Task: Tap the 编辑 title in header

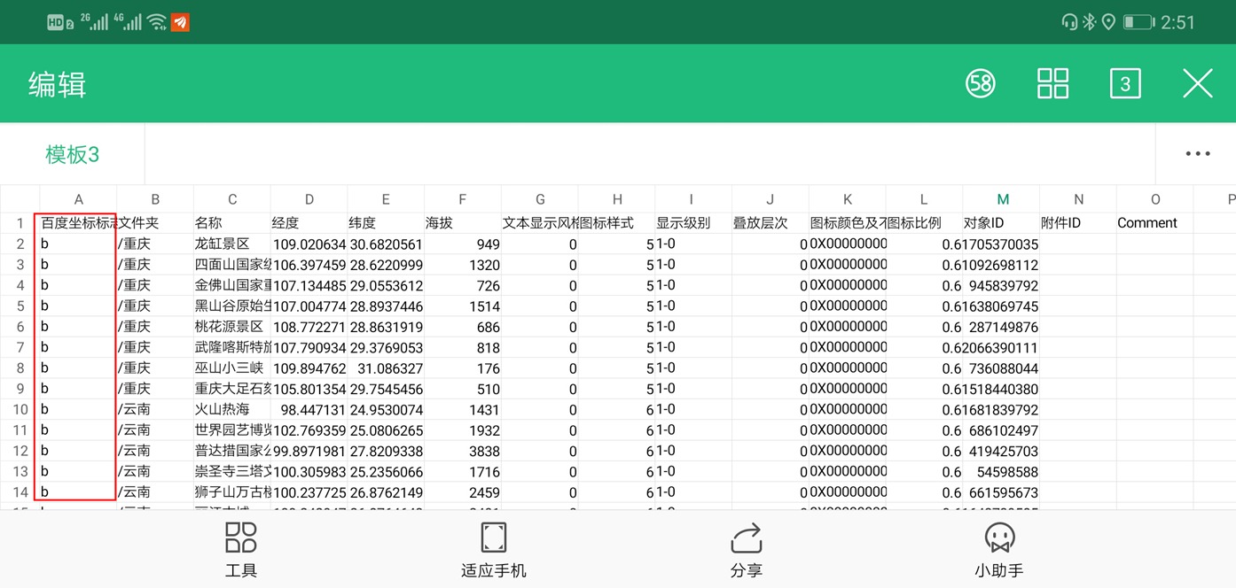Action: point(58,85)
